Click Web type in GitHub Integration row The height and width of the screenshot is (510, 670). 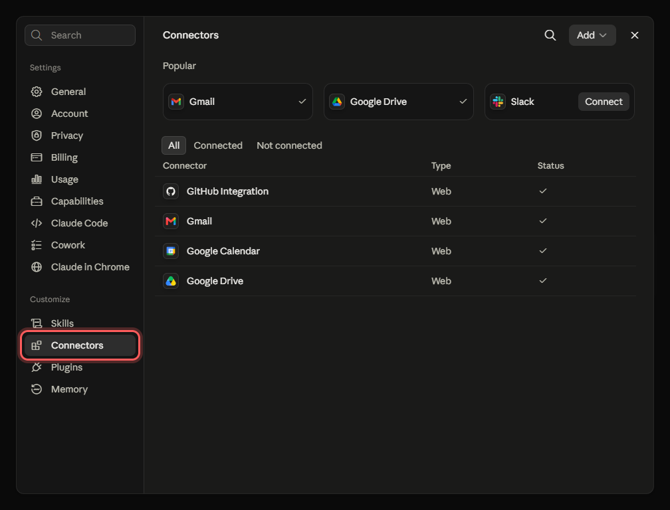tap(441, 191)
